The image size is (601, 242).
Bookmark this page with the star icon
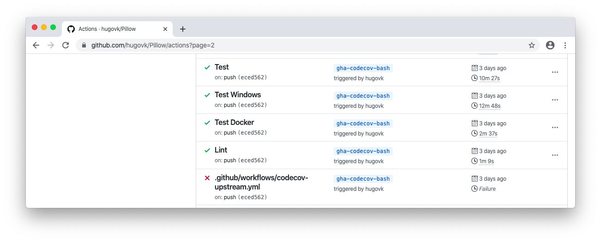tap(532, 45)
